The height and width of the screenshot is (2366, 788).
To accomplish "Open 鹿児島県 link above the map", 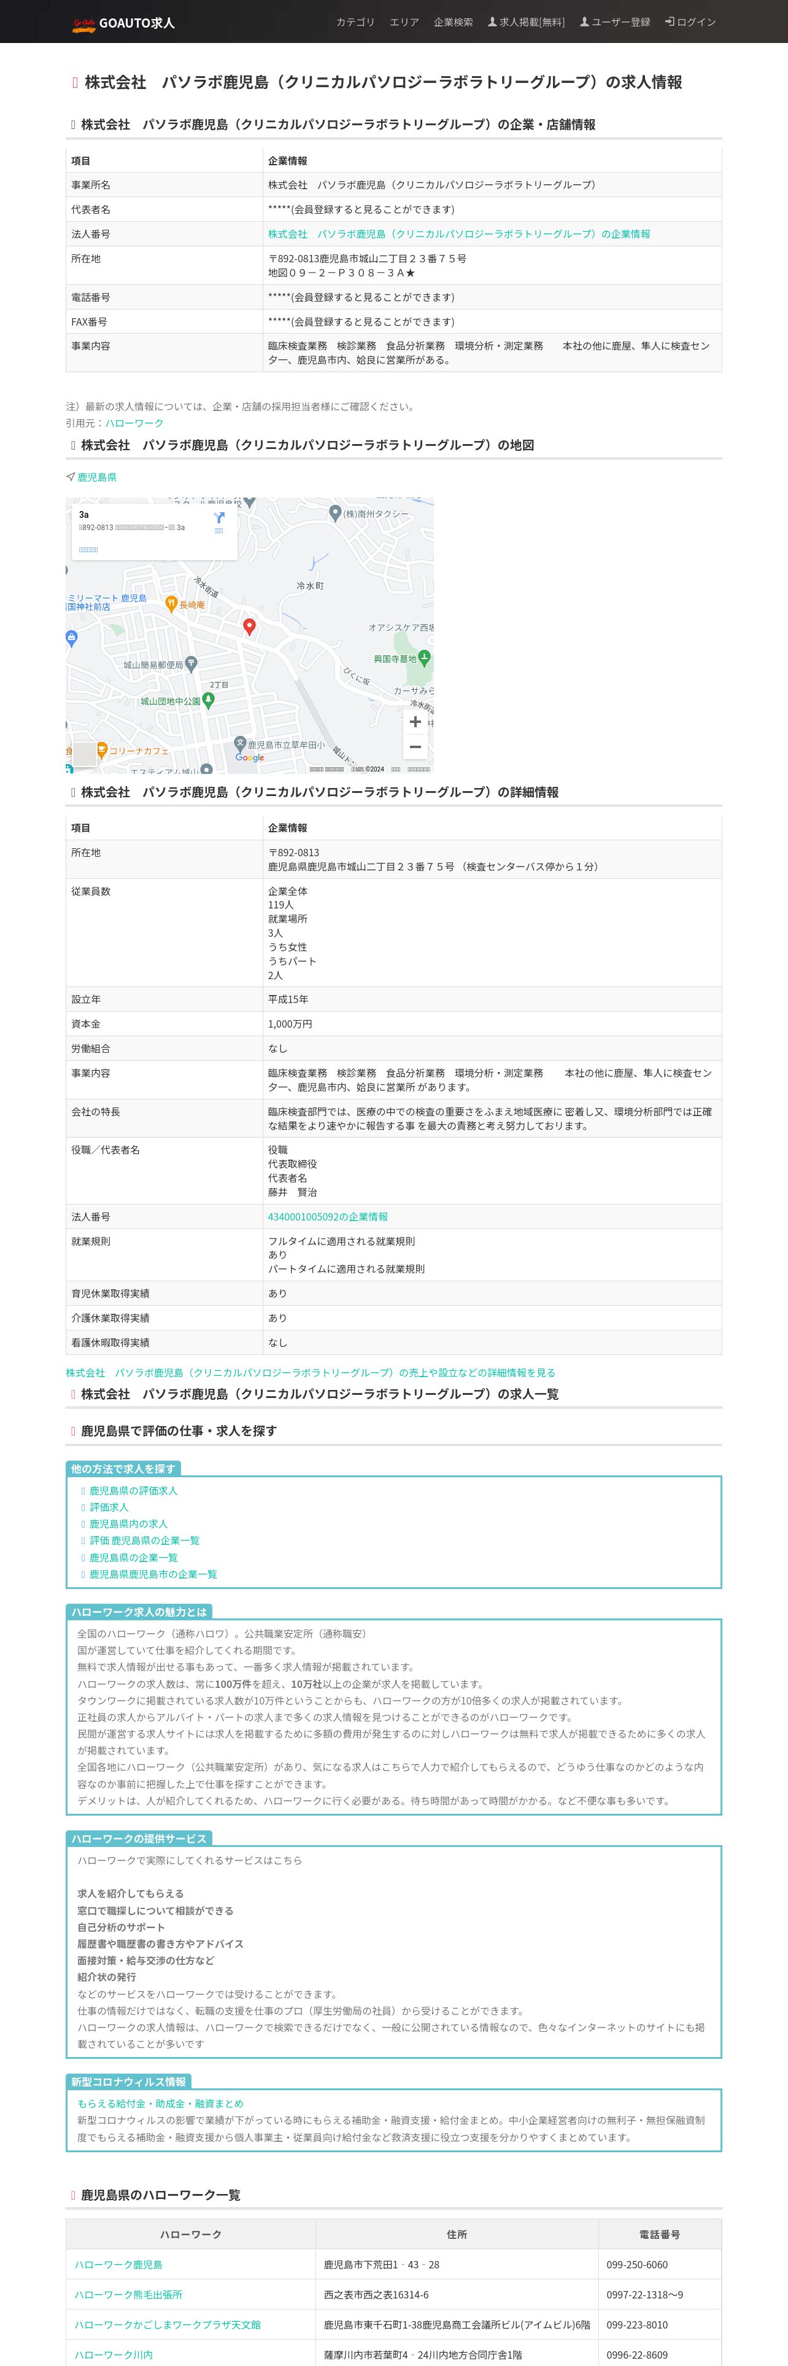I will [96, 478].
